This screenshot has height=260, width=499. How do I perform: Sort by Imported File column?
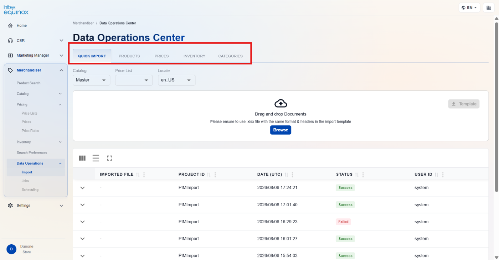click(138, 175)
